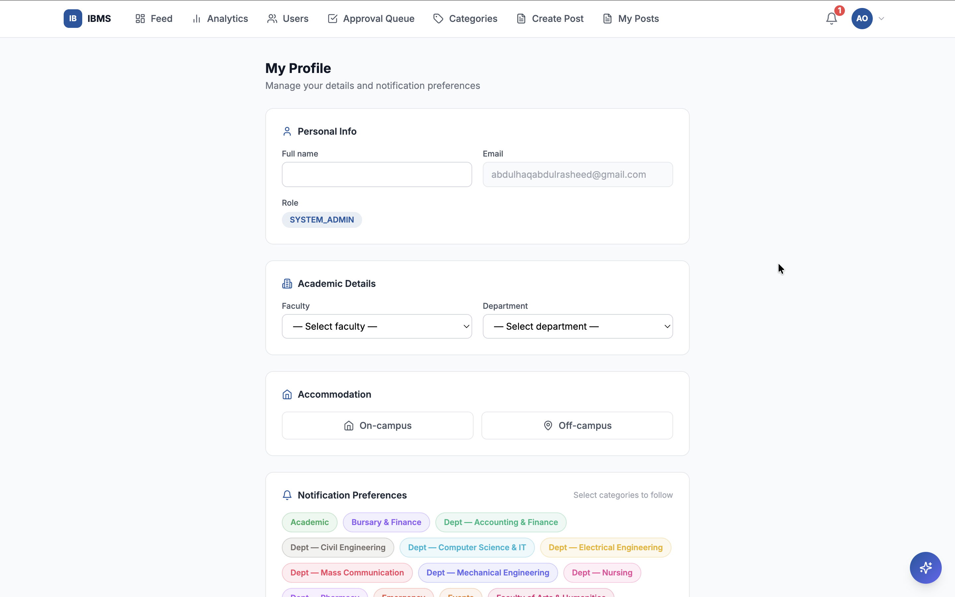The height and width of the screenshot is (597, 955).
Task: Click the SYSTEM_ADMIN role badge
Action: pyautogui.click(x=322, y=220)
